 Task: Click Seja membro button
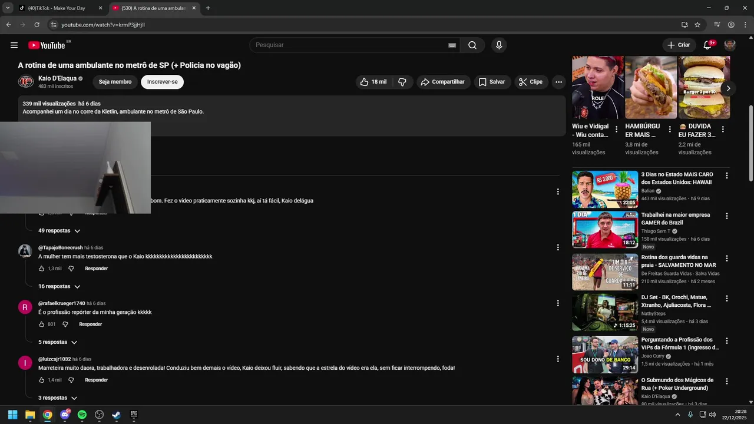pyautogui.click(x=115, y=82)
